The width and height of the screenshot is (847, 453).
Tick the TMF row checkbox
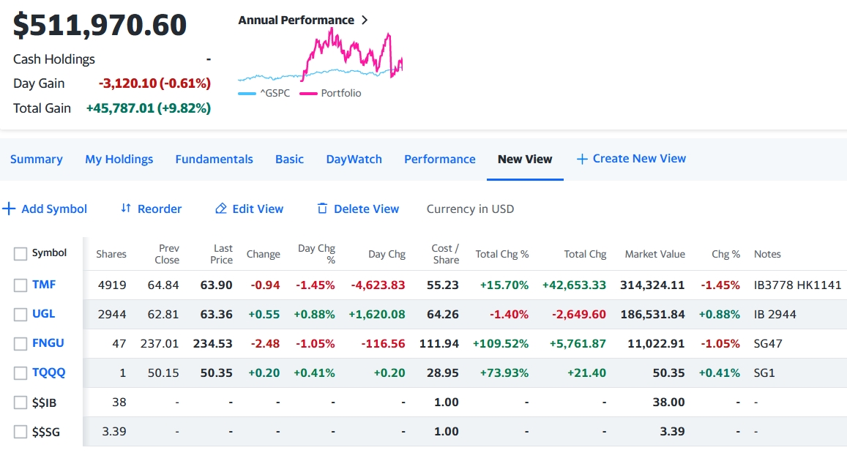tap(20, 285)
